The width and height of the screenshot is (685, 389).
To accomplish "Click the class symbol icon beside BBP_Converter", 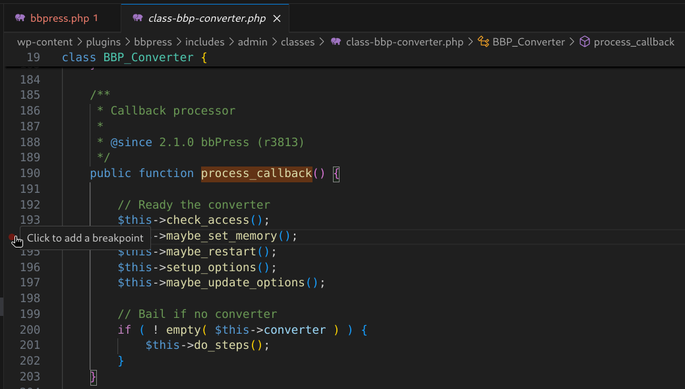I will pyautogui.click(x=483, y=41).
